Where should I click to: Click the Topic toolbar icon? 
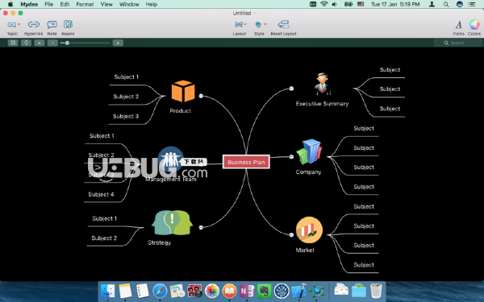coord(12,24)
